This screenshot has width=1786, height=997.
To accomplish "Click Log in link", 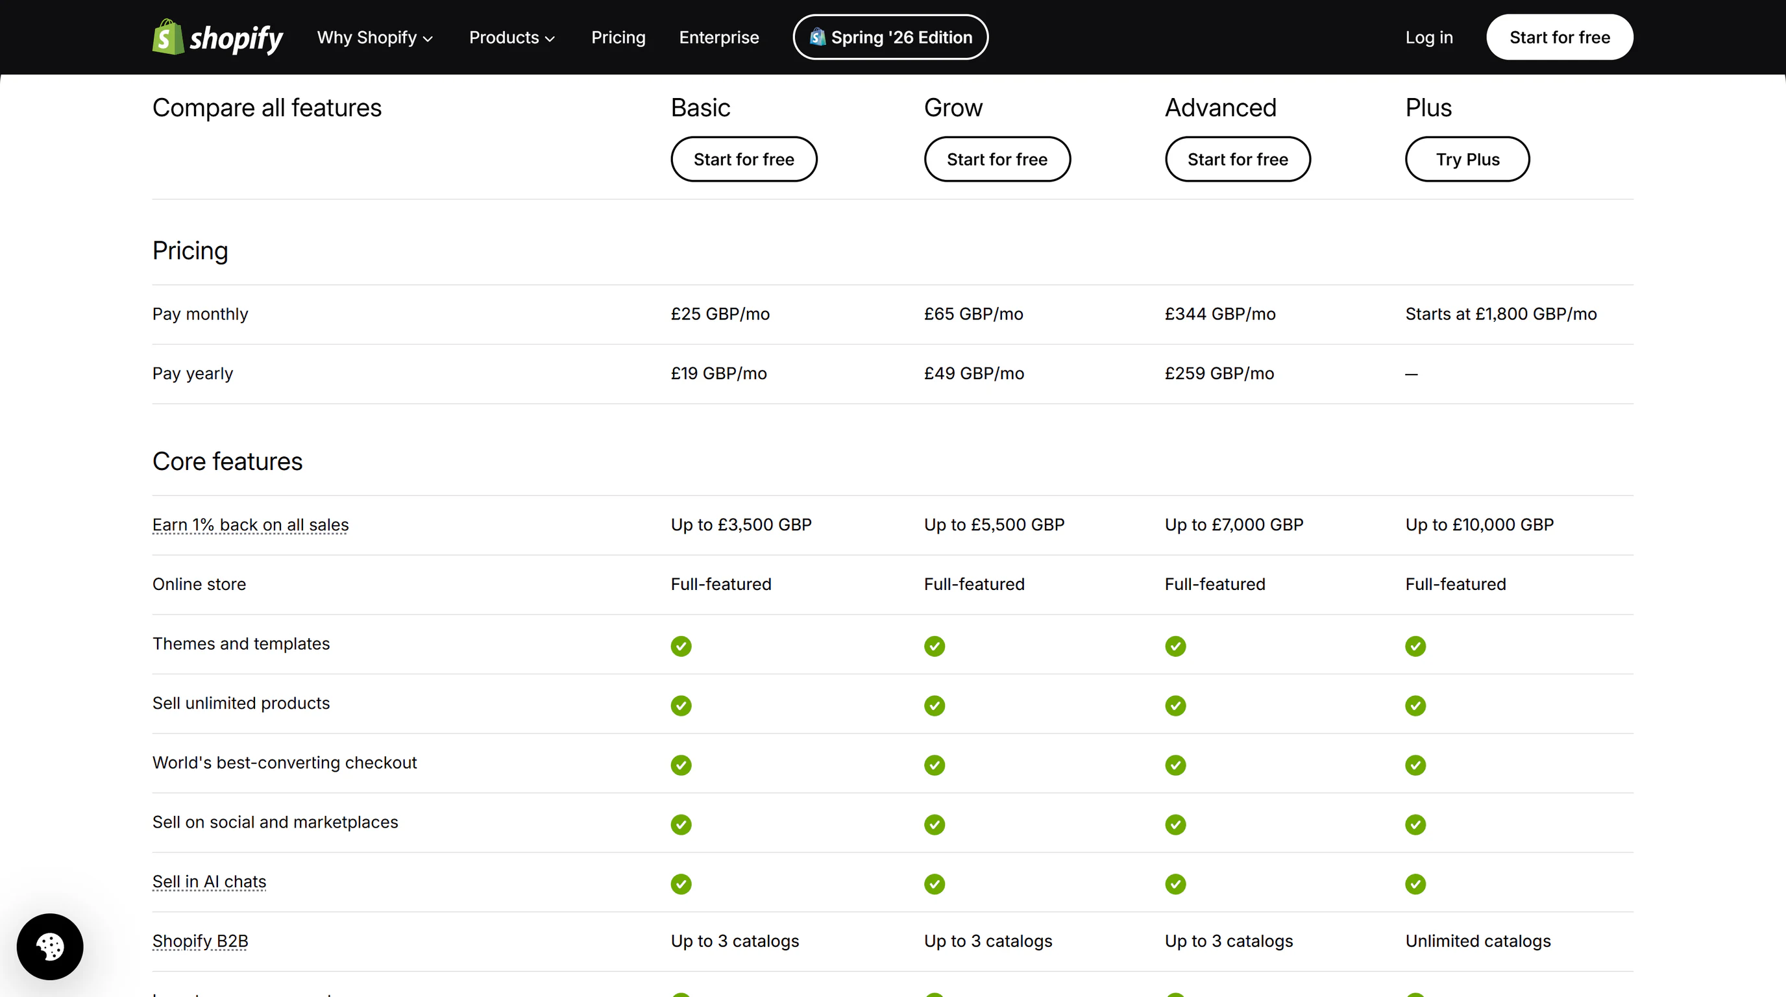I will [1429, 38].
